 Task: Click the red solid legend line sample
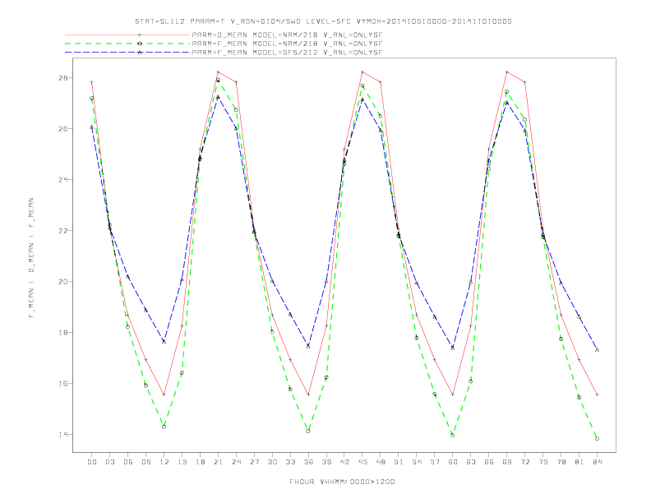tap(127, 35)
